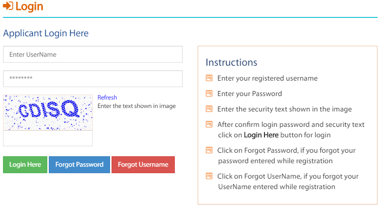Screen dimensions: 381x208
Task: Click 'Enter the text shown in image' label
Action: click(x=136, y=106)
